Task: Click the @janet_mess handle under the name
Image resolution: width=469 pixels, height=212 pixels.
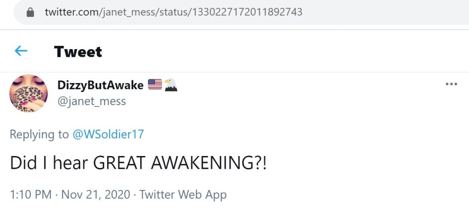Action: tap(91, 101)
